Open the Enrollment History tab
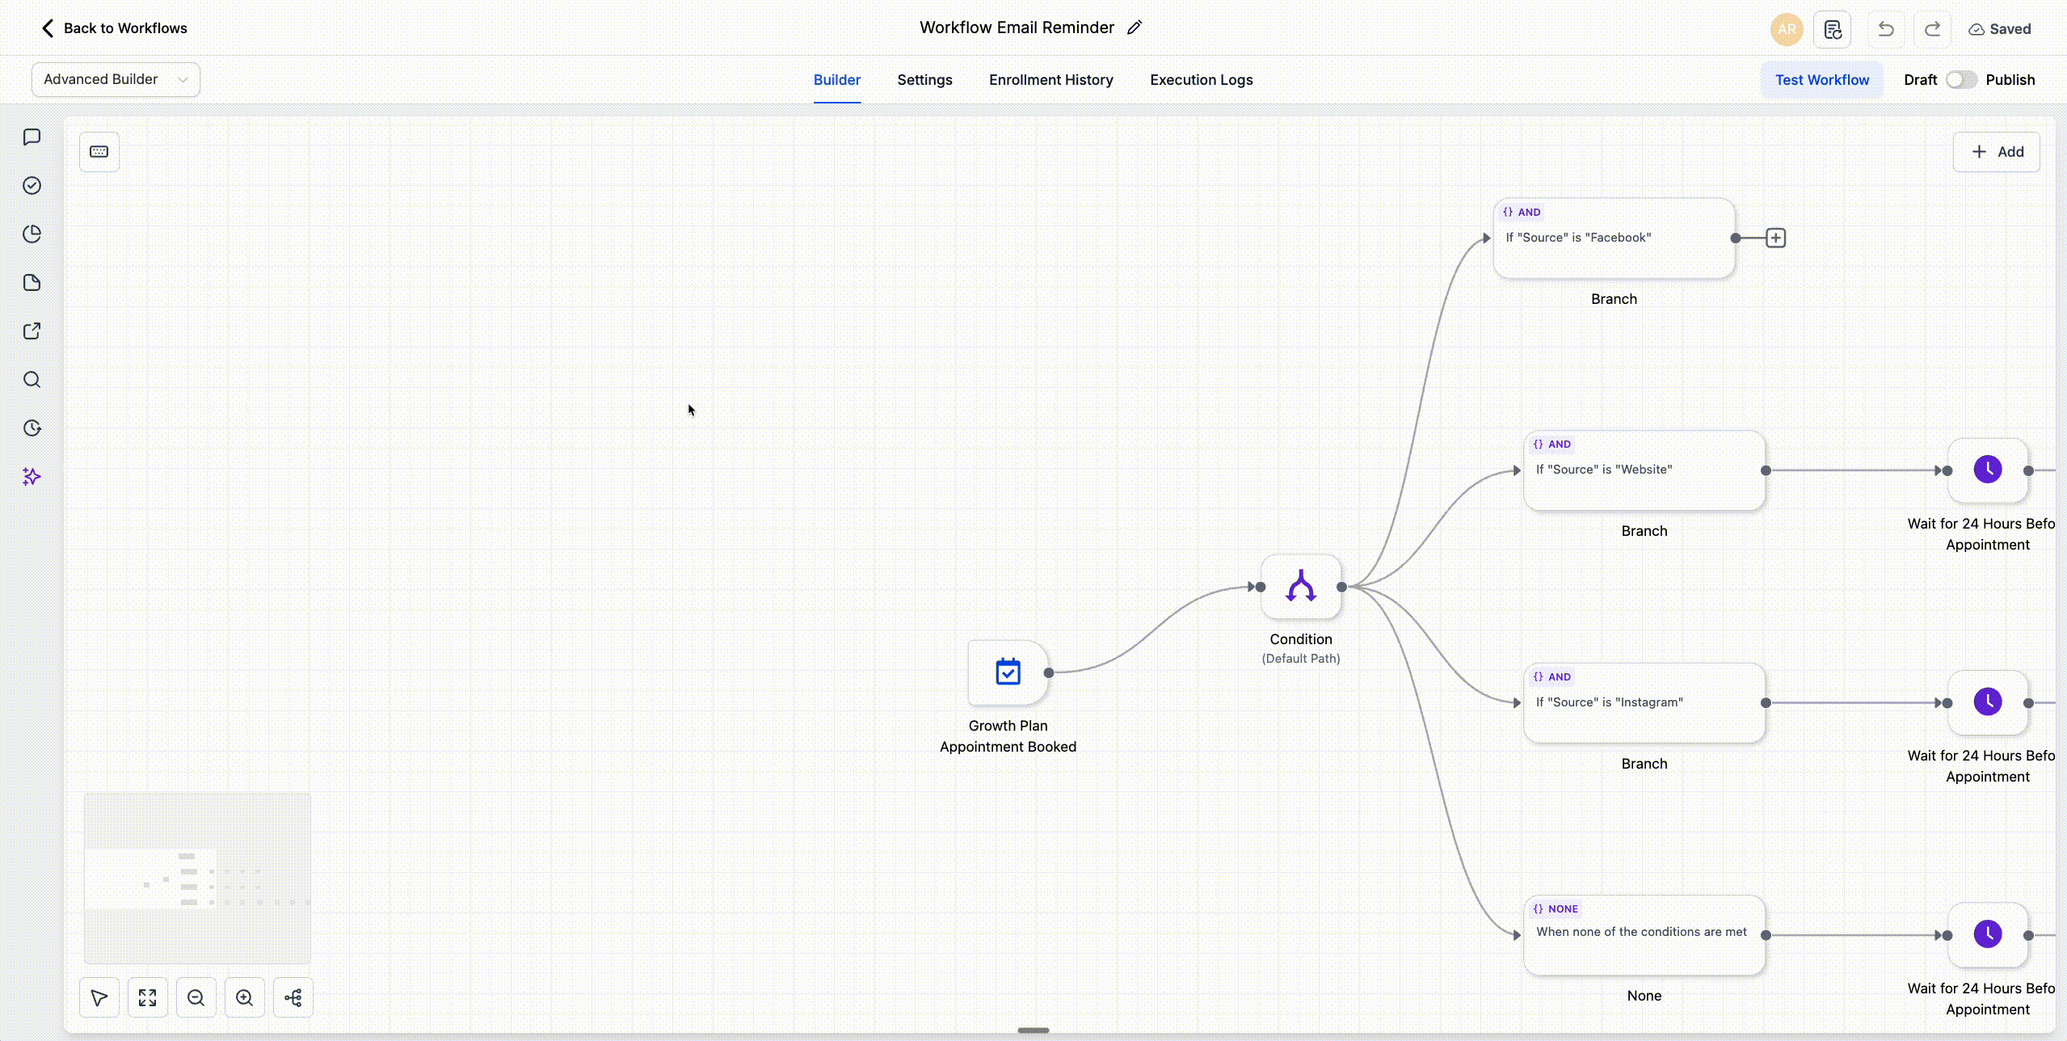 (1050, 80)
